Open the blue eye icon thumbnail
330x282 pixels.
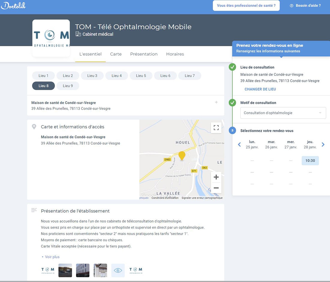pyautogui.click(x=118, y=270)
